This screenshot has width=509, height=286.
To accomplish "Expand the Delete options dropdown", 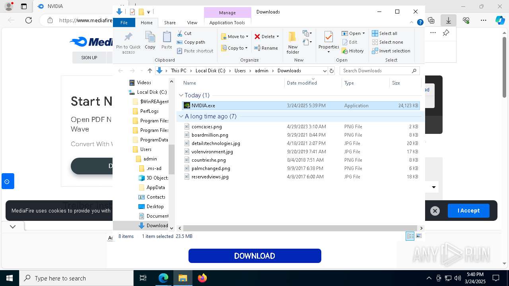I will pyautogui.click(x=278, y=37).
